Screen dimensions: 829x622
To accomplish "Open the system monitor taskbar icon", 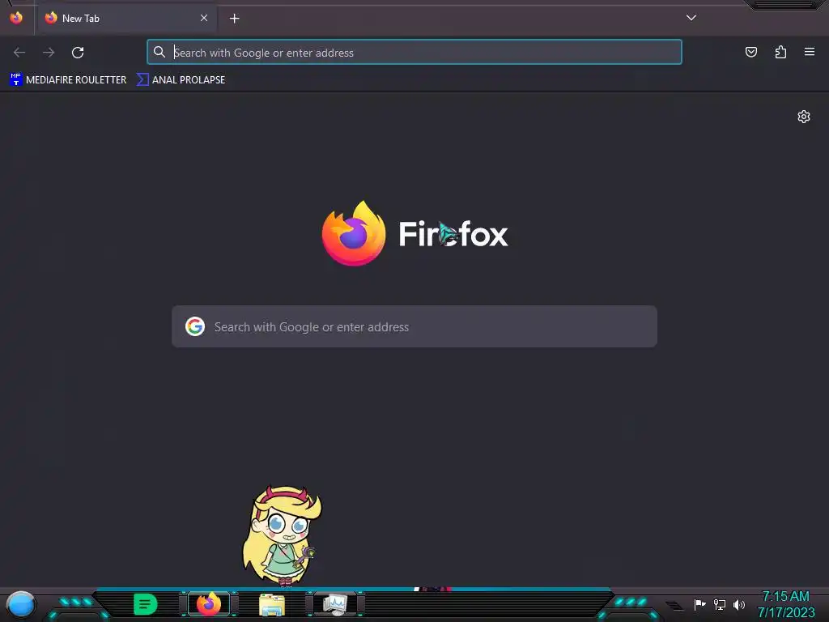I will tap(335, 604).
